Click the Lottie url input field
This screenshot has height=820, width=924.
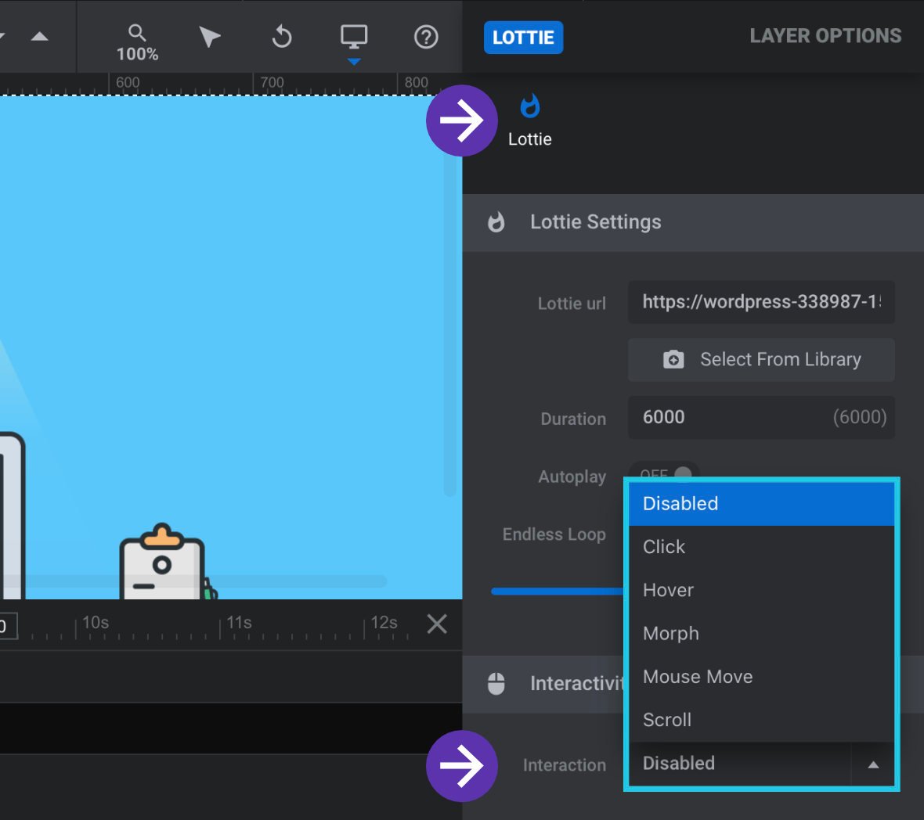pyautogui.click(x=761, y=302)
